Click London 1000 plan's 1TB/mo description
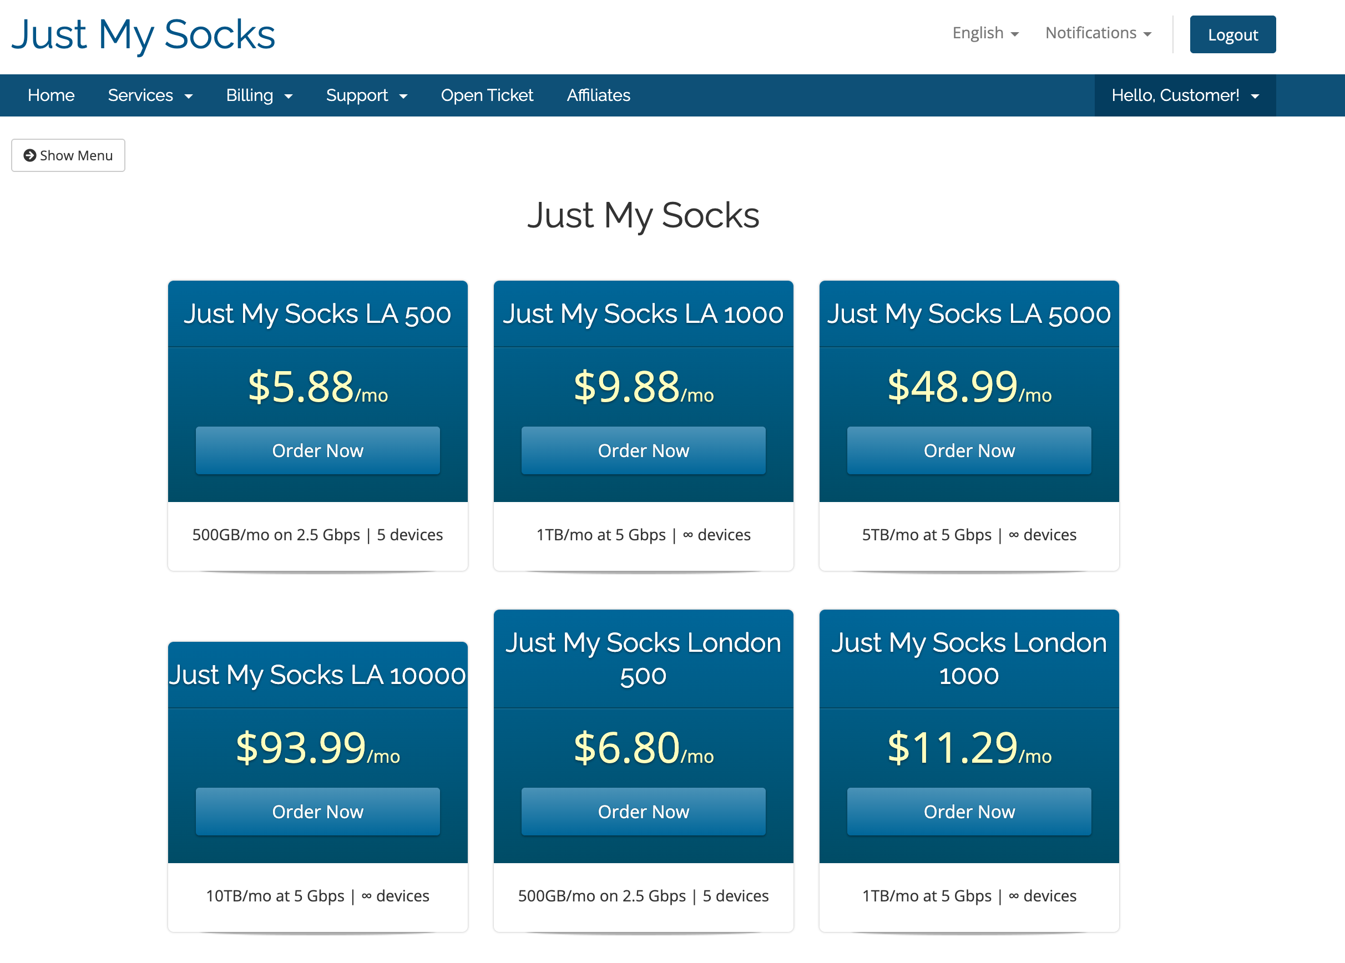 (969, 896)
